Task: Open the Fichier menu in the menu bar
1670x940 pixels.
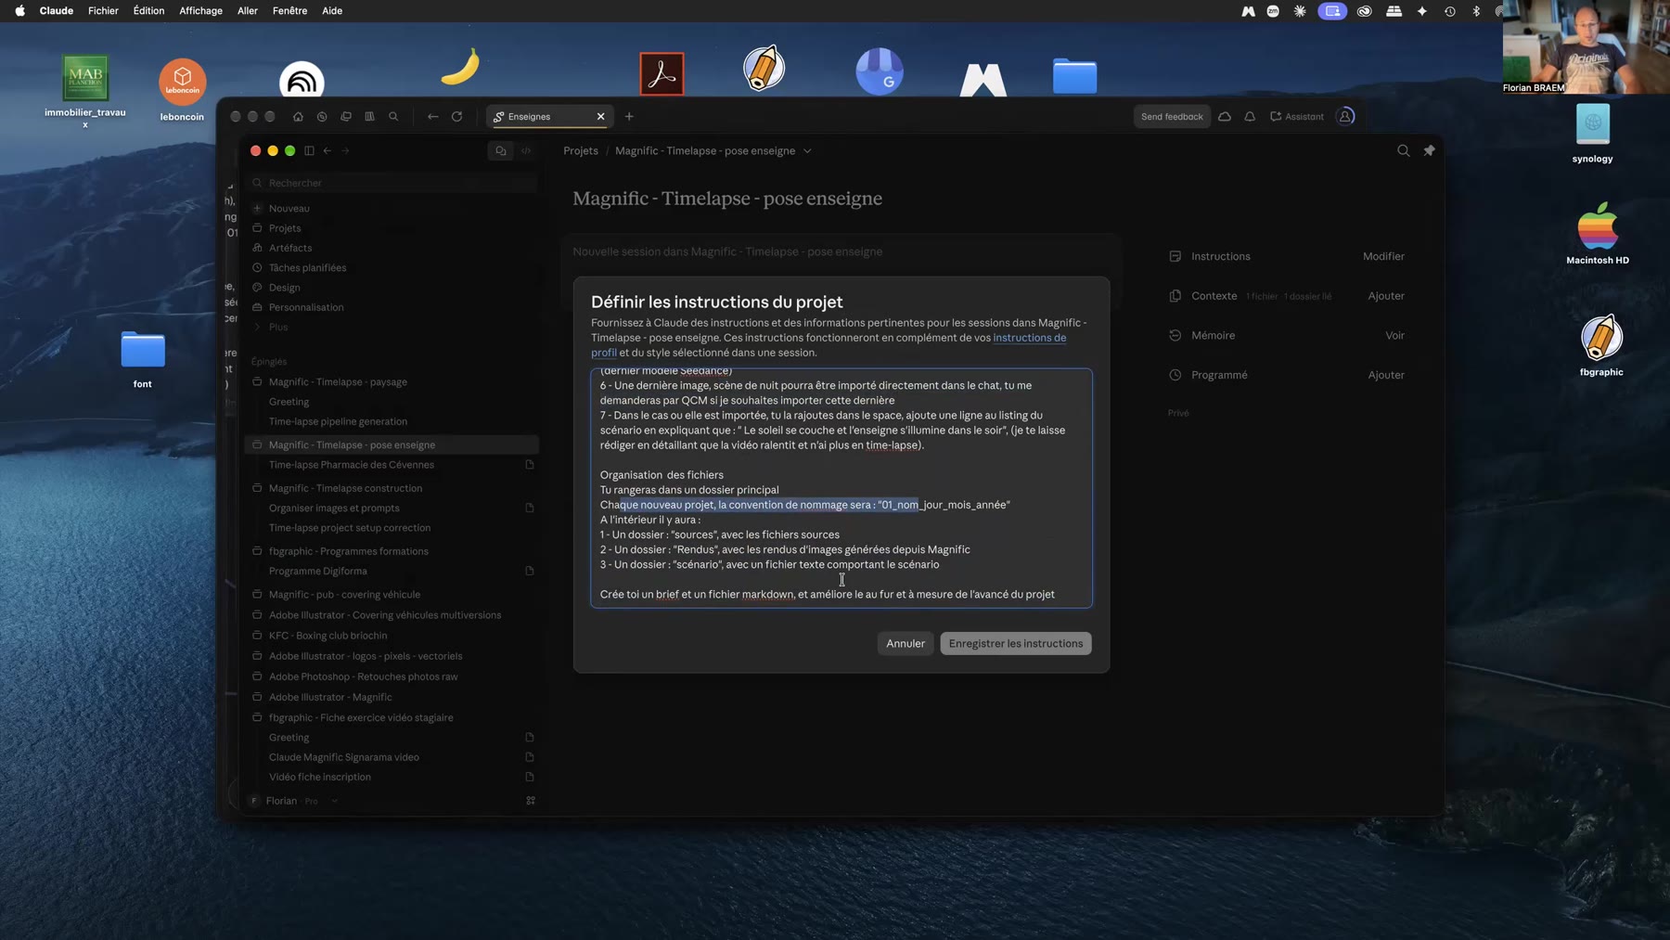Action: (x=103, y=11)
